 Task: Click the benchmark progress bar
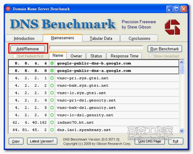coord(96,48)
